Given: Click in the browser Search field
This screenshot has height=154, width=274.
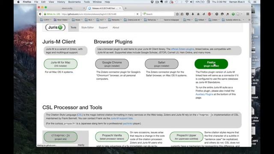Looking at the screenshot, I should pos(158,14).
